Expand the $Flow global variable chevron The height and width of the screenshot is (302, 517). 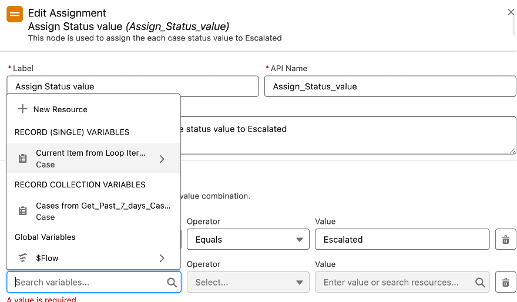tap(162, 258)
